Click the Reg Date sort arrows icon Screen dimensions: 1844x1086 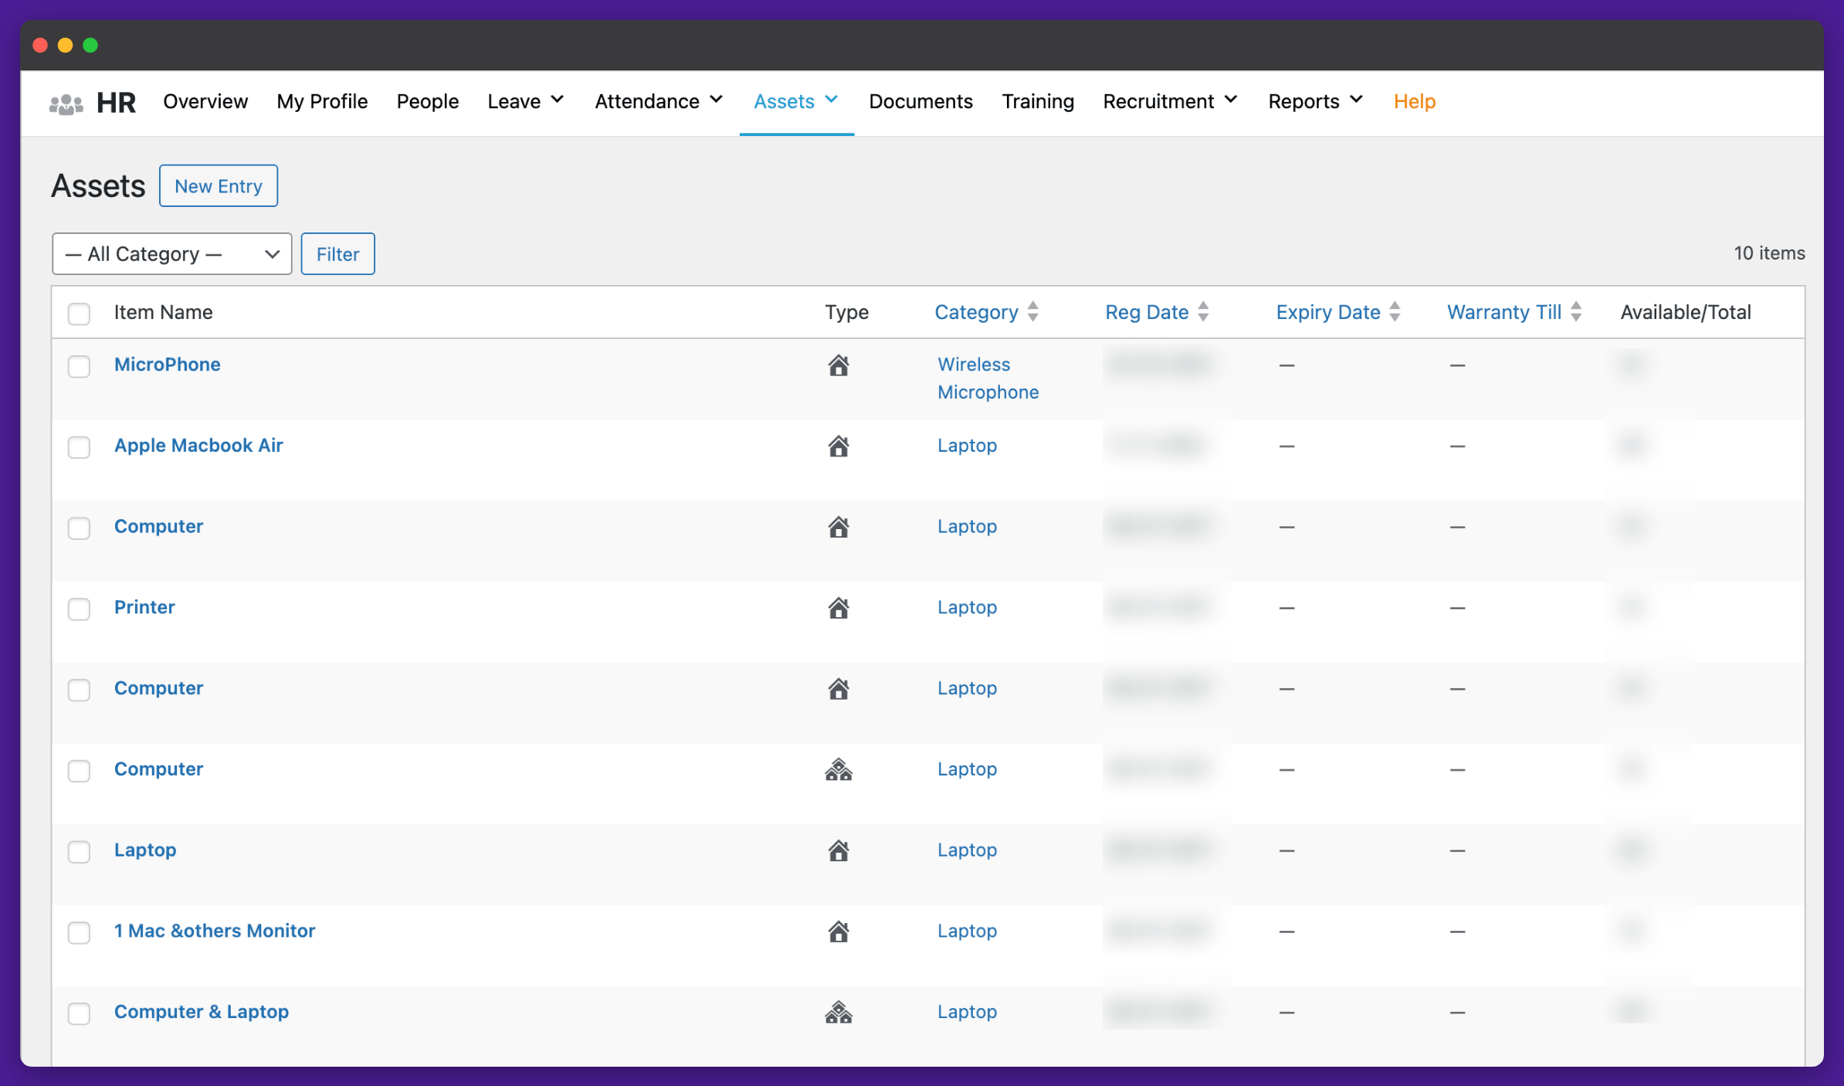pyautogui.click(x=1203, y=312)
